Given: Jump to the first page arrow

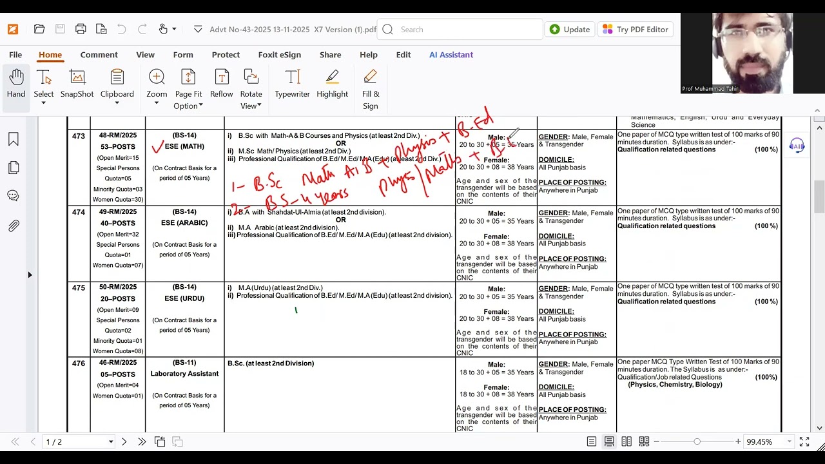Looking at the screenshot, I should [x=15, y=441].
